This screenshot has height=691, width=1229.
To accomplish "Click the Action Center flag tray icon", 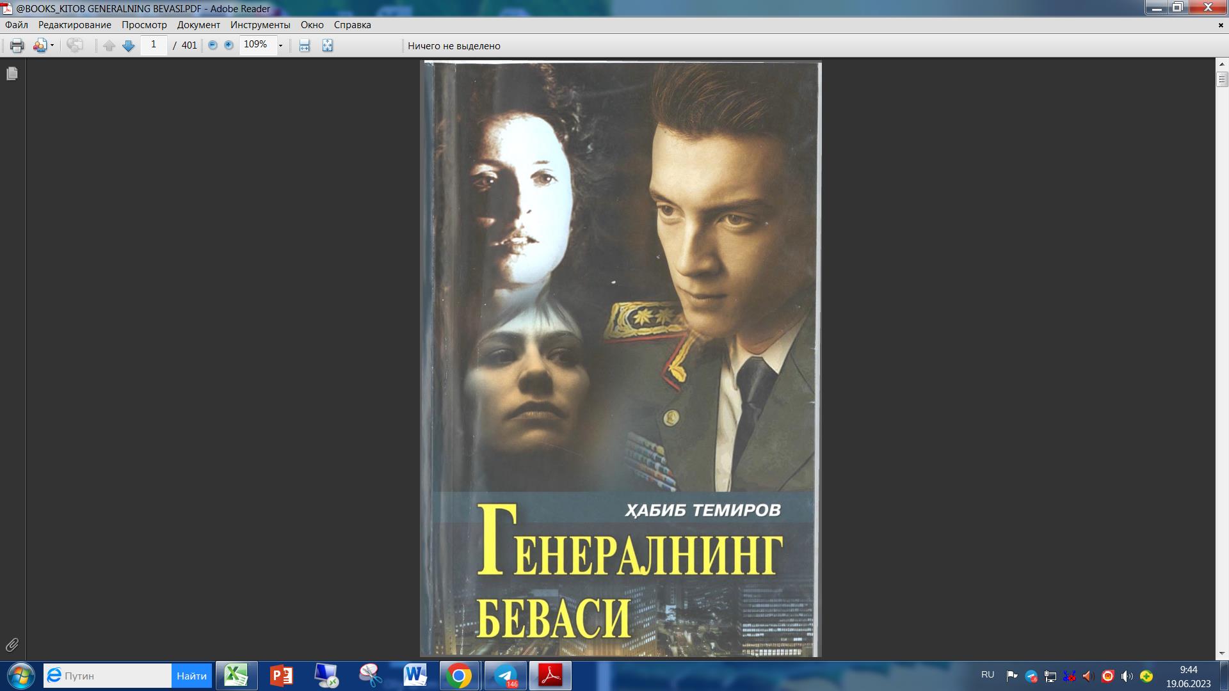I will pos(1012,676).
